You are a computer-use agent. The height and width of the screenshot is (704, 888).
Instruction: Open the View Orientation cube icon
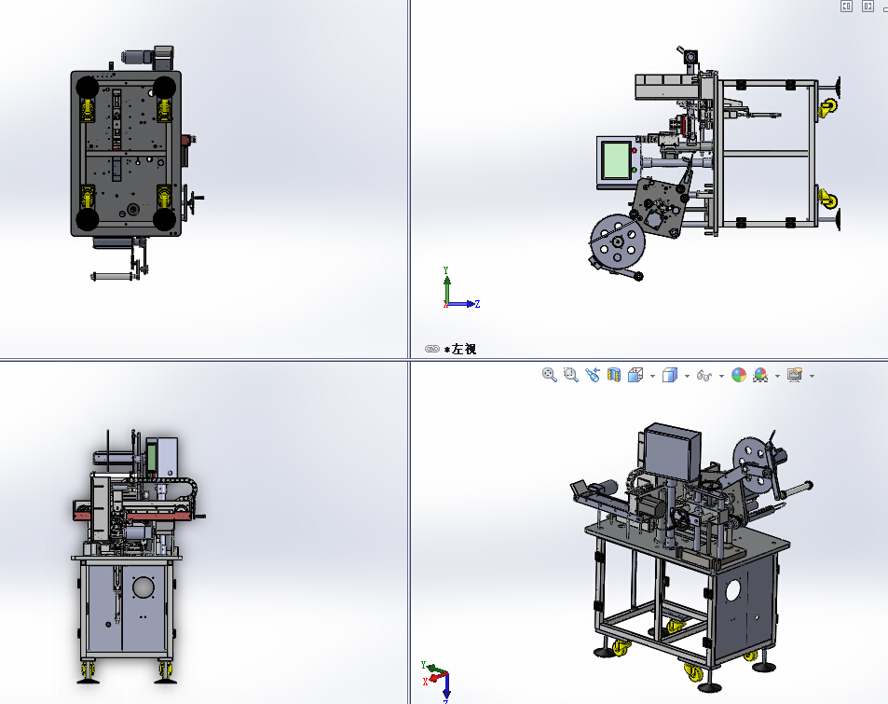click(x=635, y=375)
